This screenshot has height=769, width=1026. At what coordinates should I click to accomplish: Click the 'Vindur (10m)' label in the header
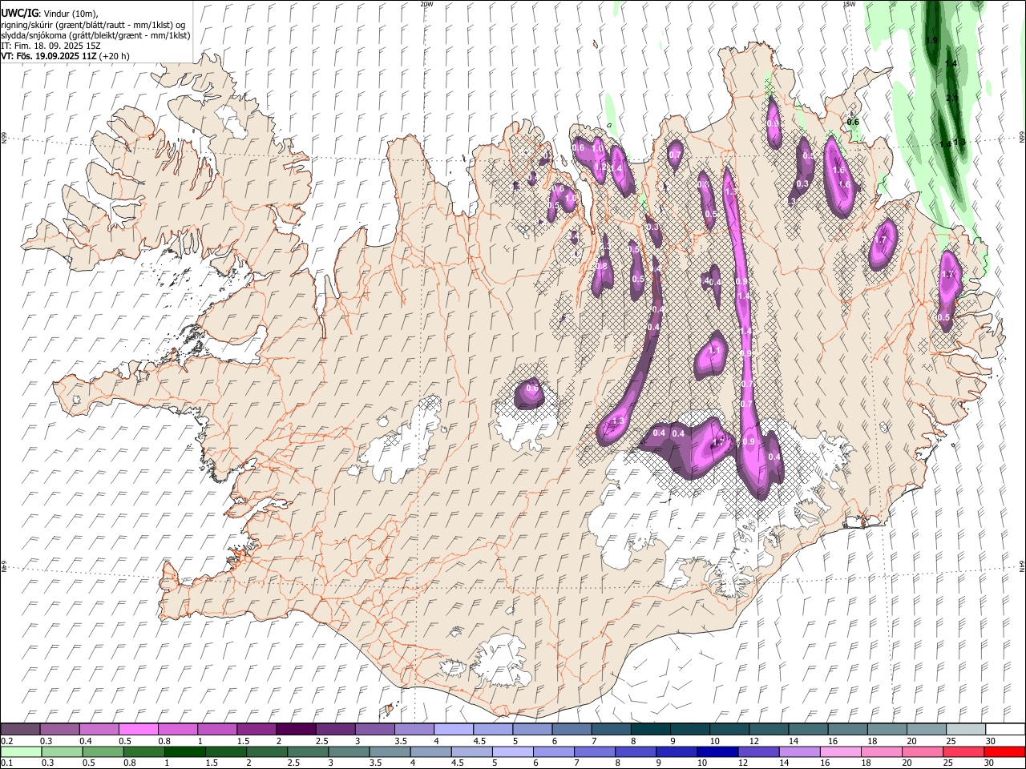click(70, 14)
